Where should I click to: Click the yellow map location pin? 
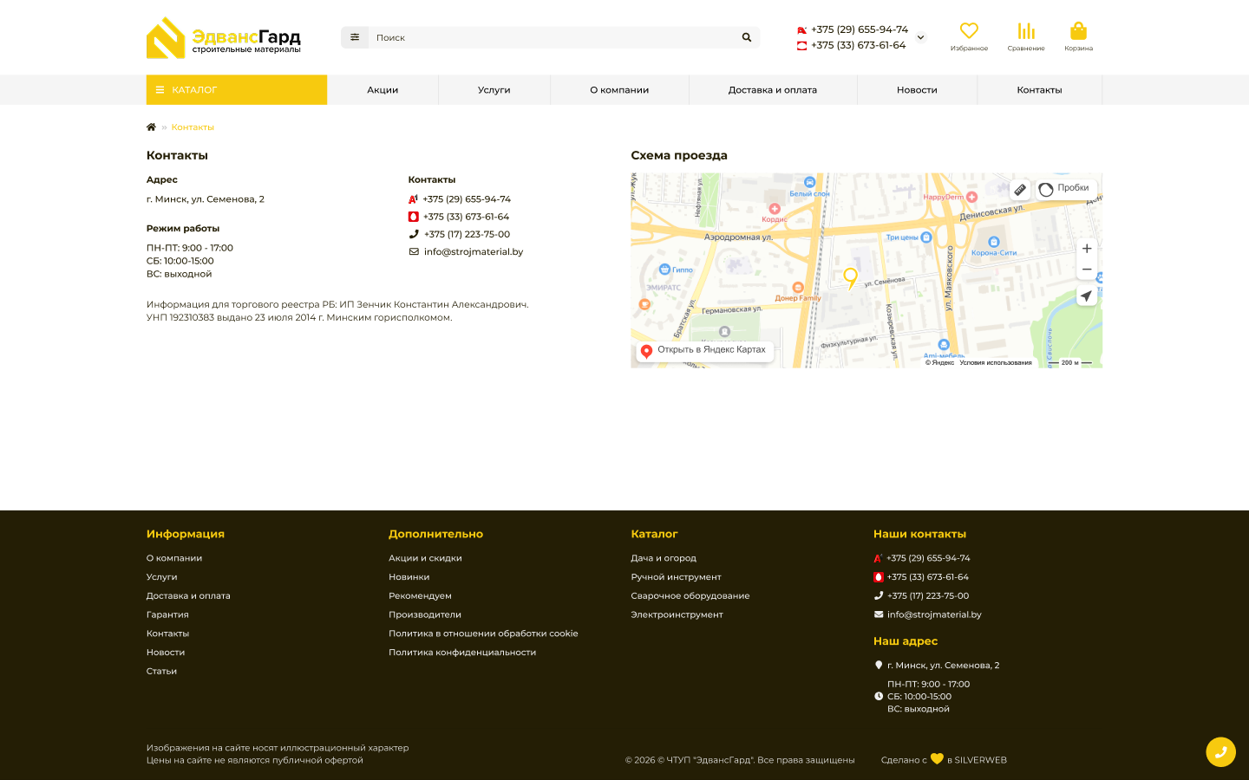pos(850,277)
